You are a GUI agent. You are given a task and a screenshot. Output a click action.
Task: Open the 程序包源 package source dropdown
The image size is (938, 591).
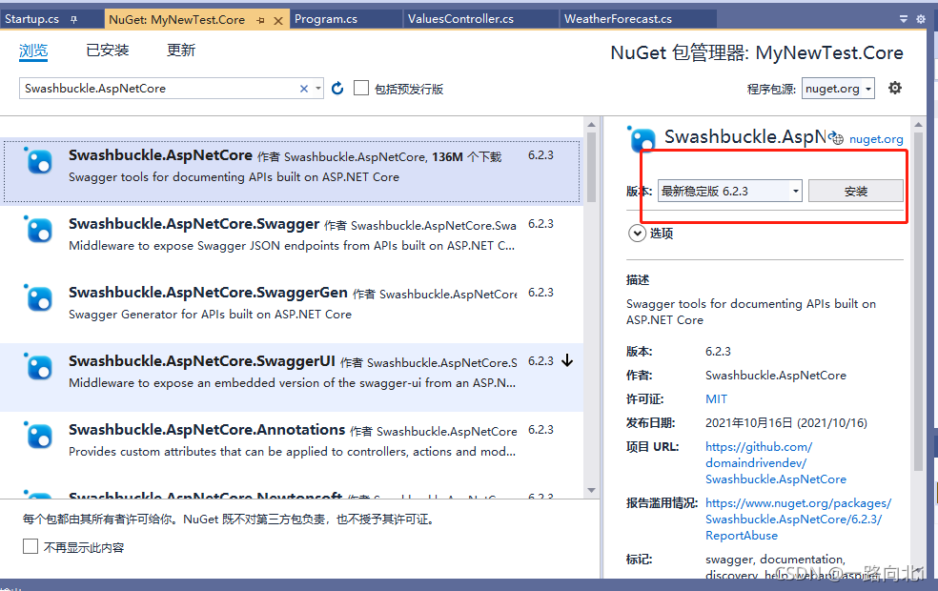(x=837, y=87)
